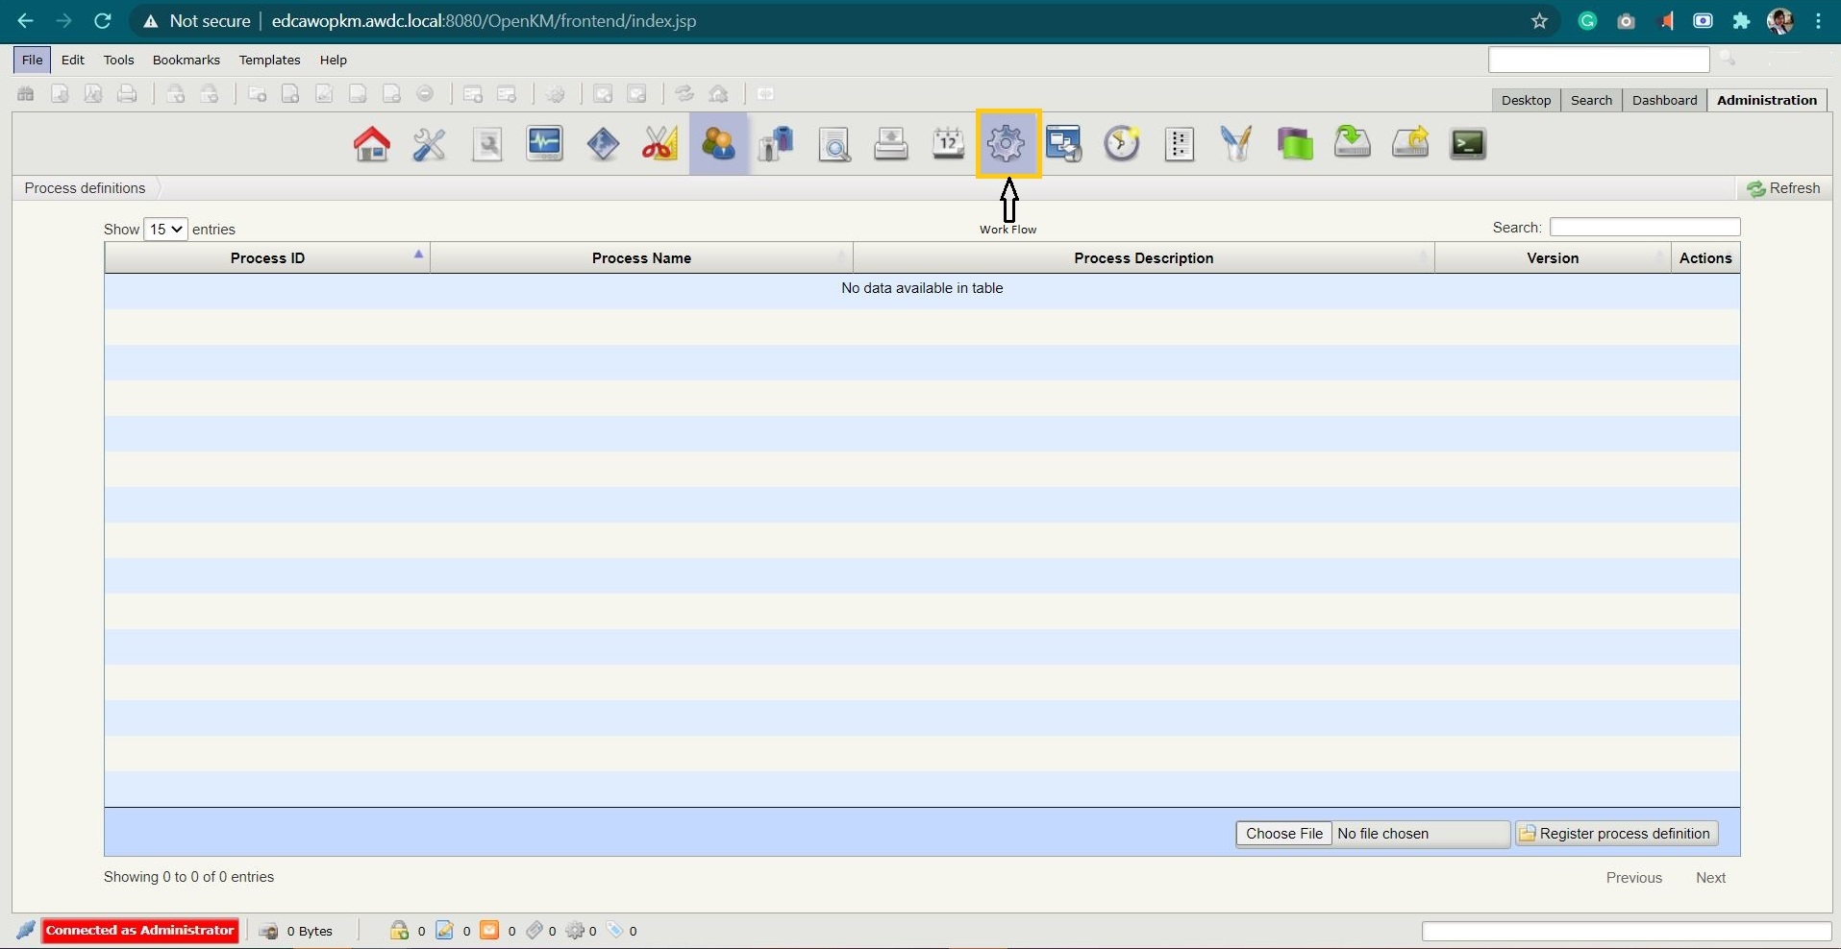Click the drive with yellow export arrow

[1410, 144]
